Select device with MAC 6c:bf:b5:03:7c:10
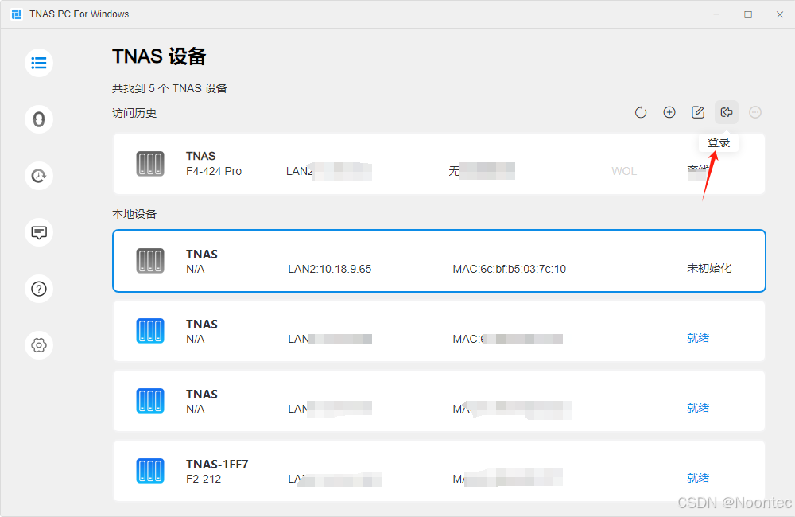The image size is (795, 517). click(x=439, y=261)
